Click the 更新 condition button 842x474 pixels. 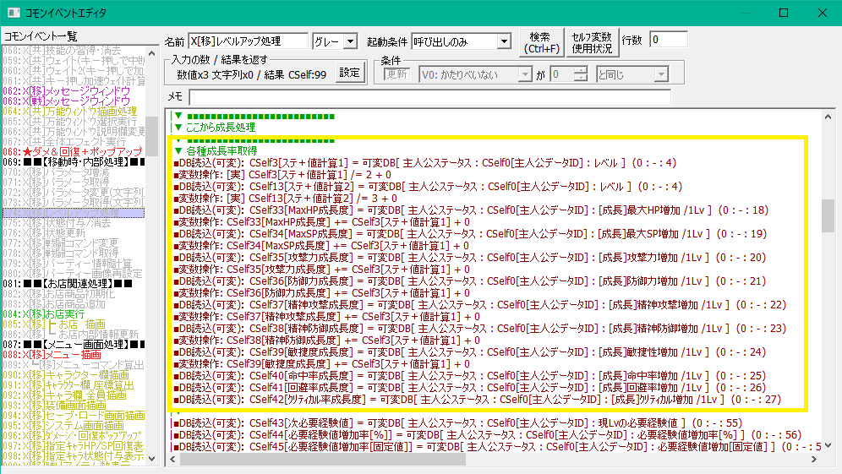pyautogui.click(x=396, y=74)
